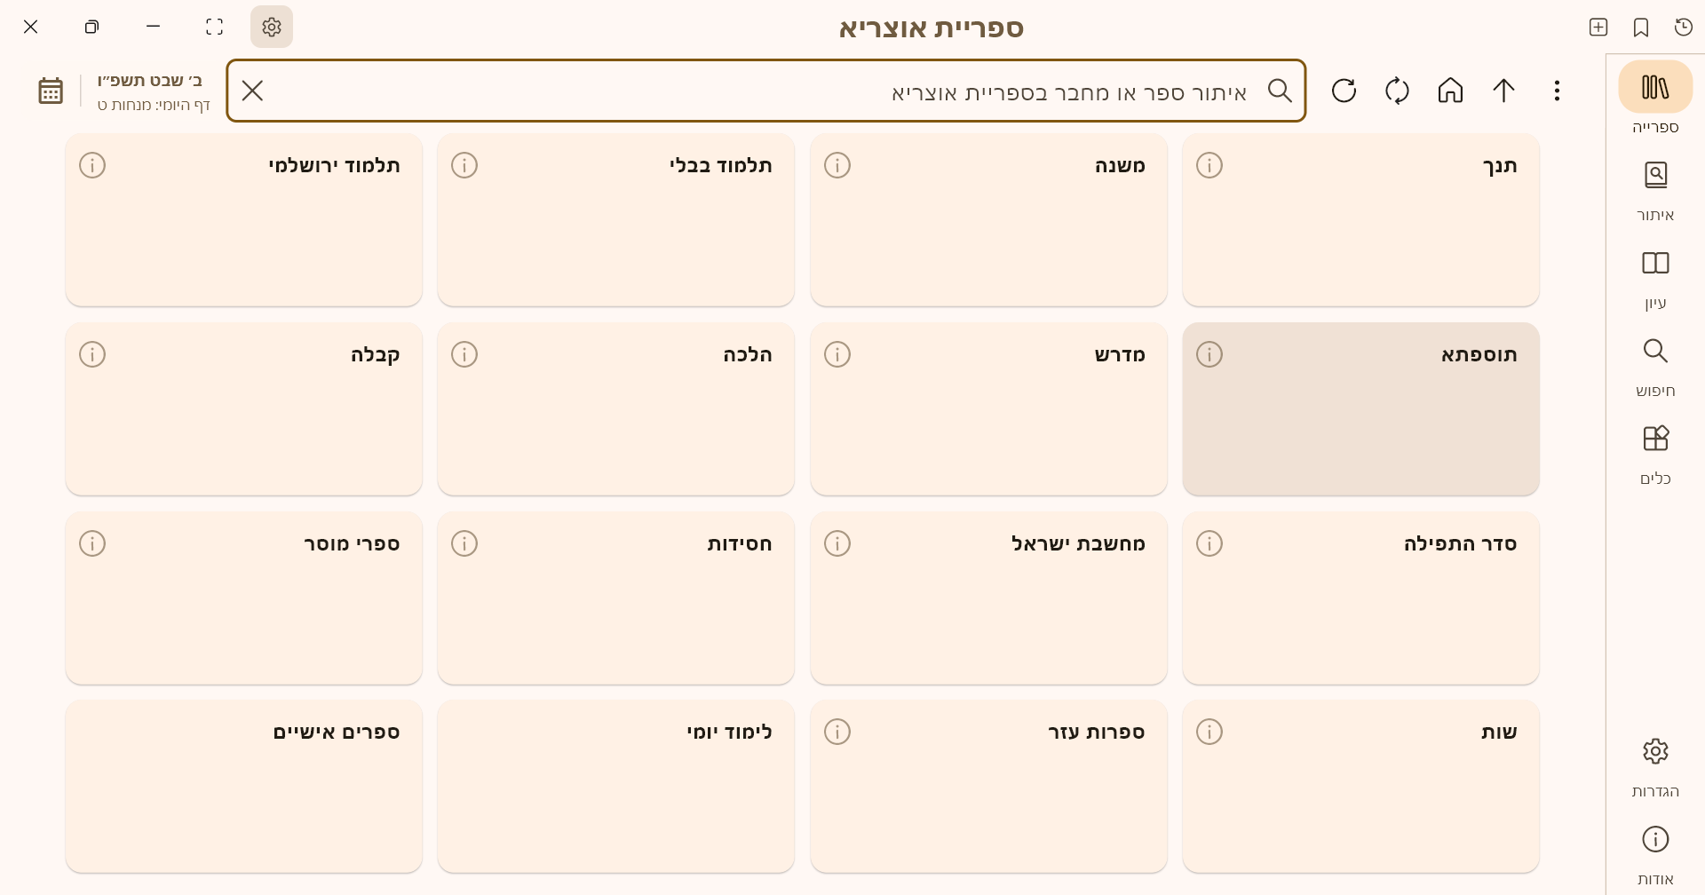Click the settings gear in the title bar
This screenshot has width=1705, height=895.
[272, 27]
